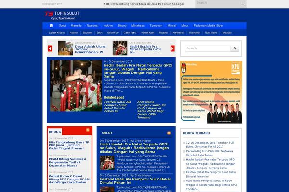This screenshot has height=192, width=289.
Task: Select Totabuan in submenu
Action: click(x=227, y=33)
